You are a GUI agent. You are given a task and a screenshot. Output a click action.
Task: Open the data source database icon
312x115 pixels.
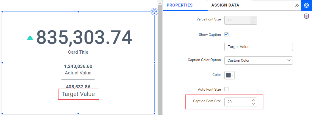click(x=306, y=16)
